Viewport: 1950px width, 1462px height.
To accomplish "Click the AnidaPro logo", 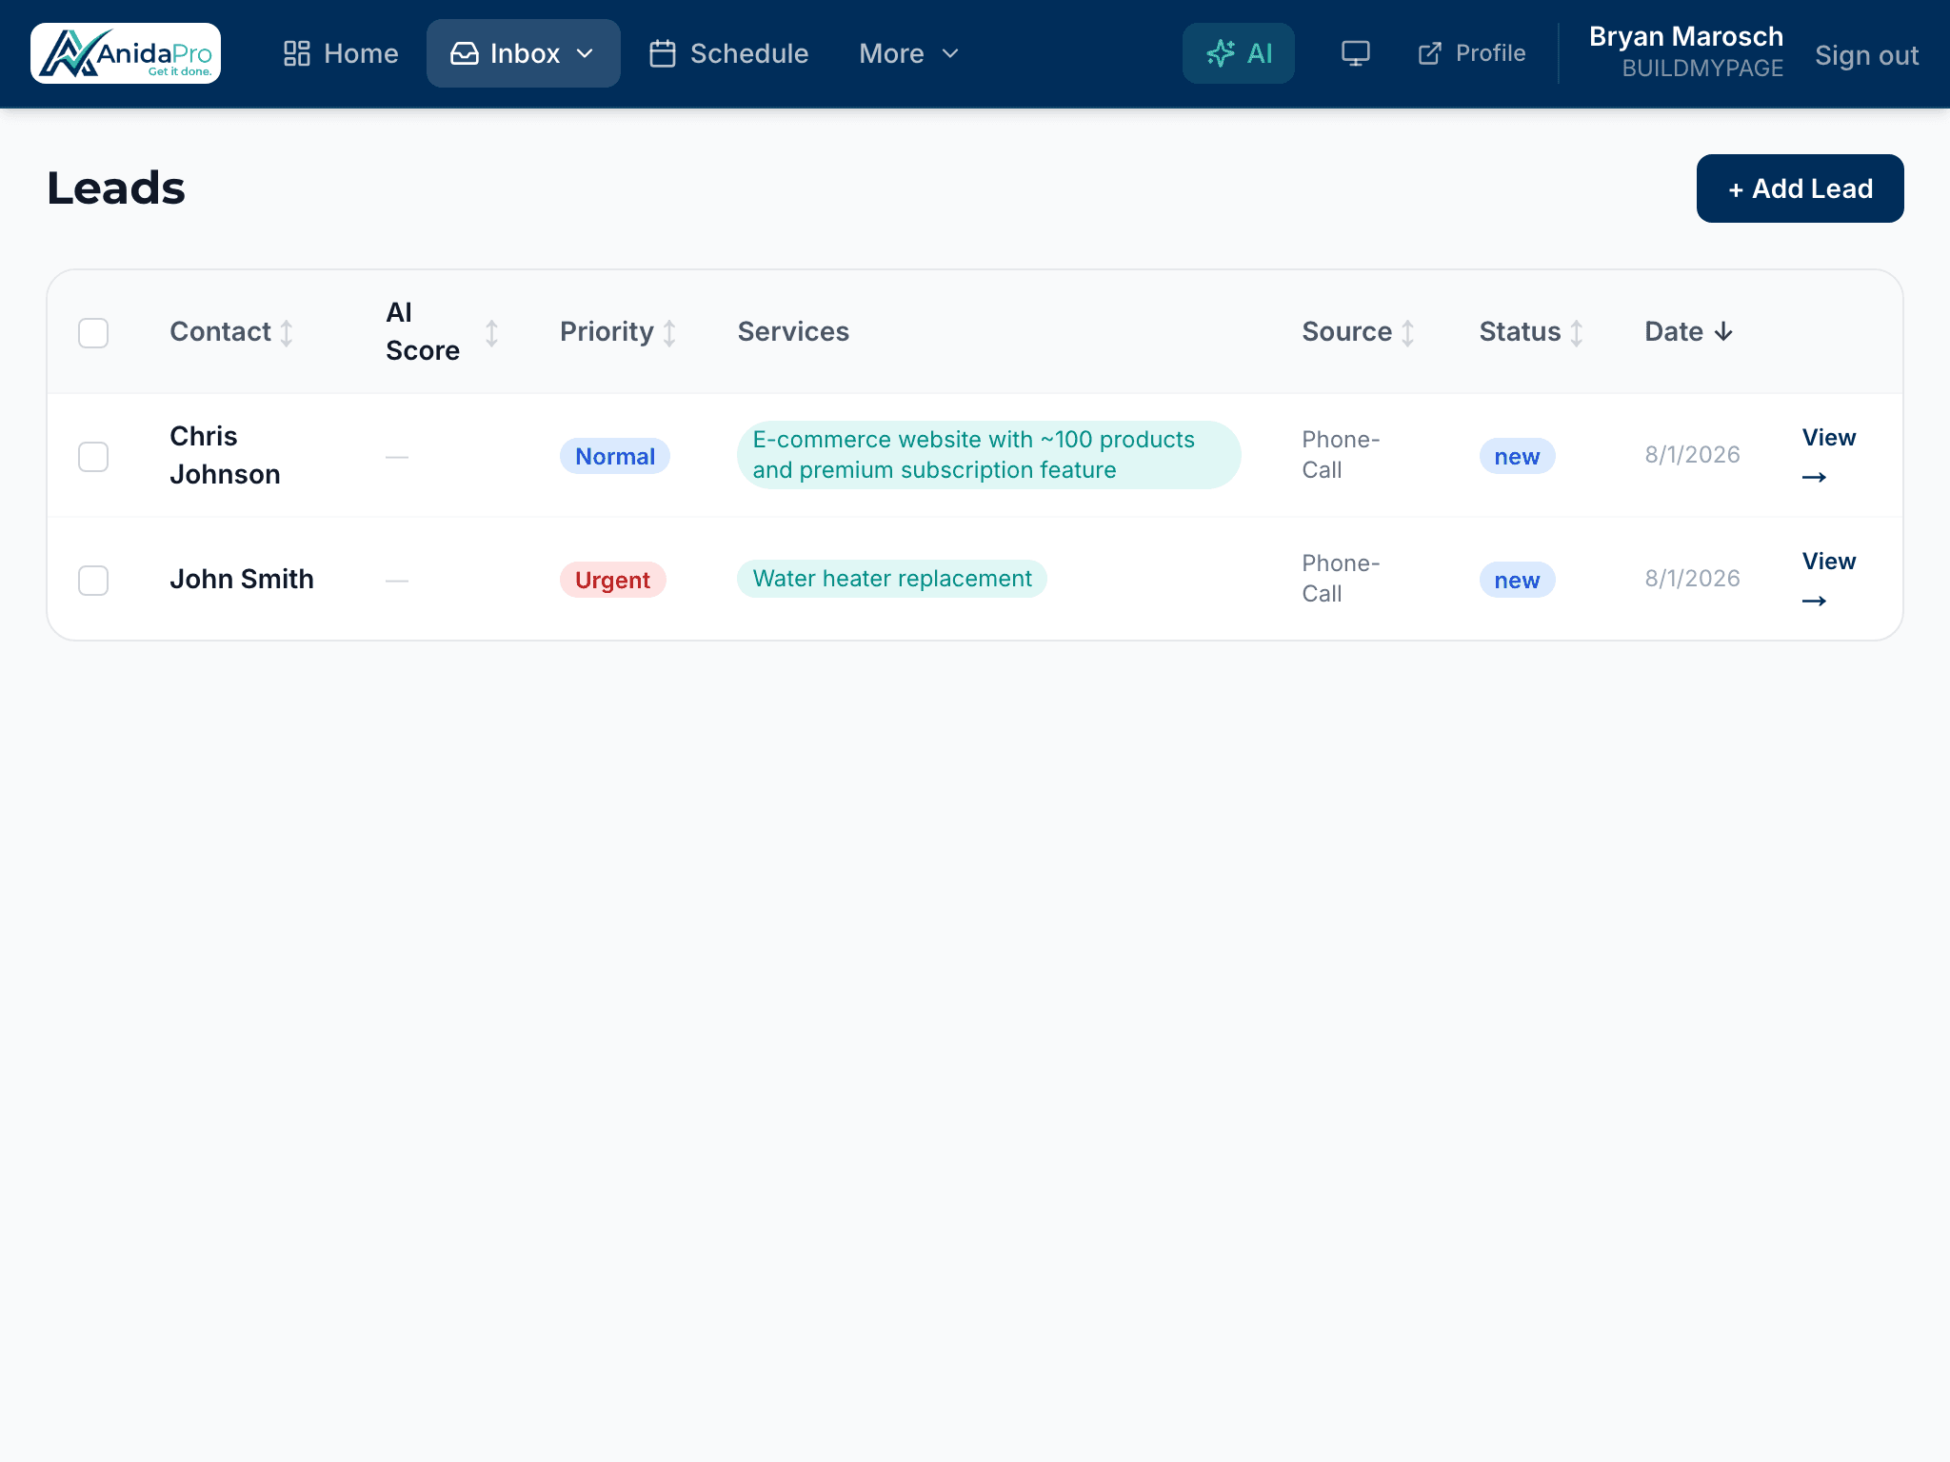I will point(126,53).
